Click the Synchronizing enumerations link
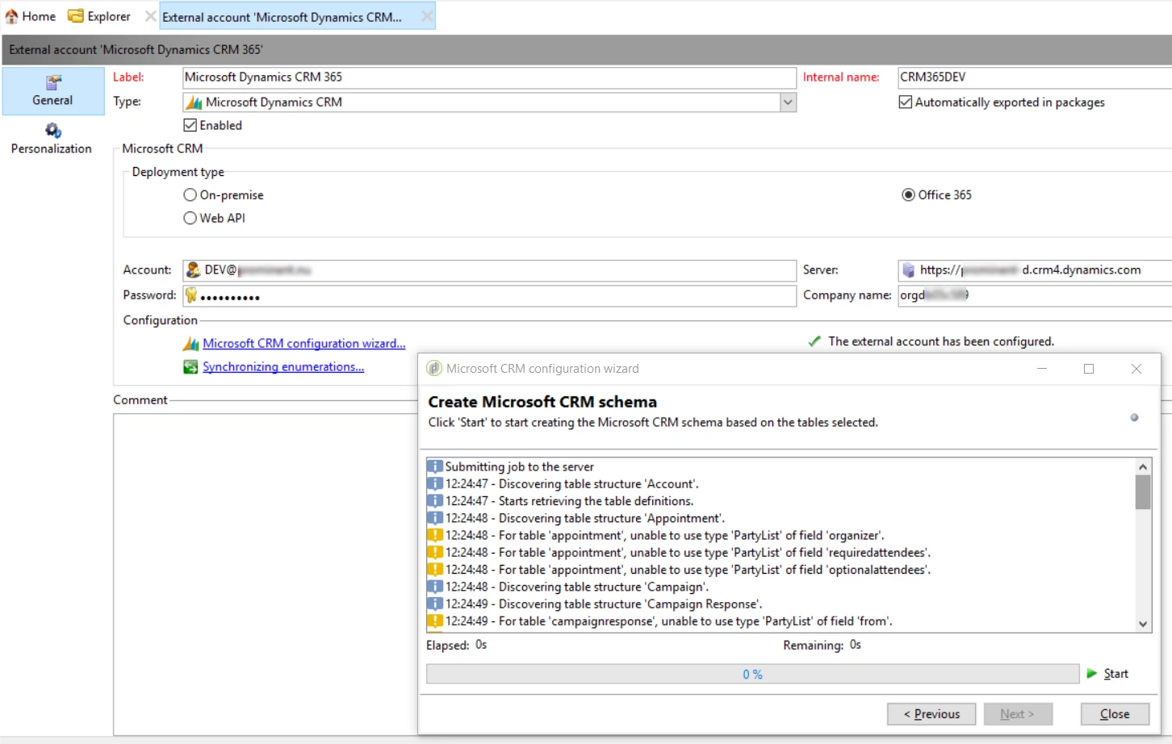1172x744 pixels. click(283, 367)
